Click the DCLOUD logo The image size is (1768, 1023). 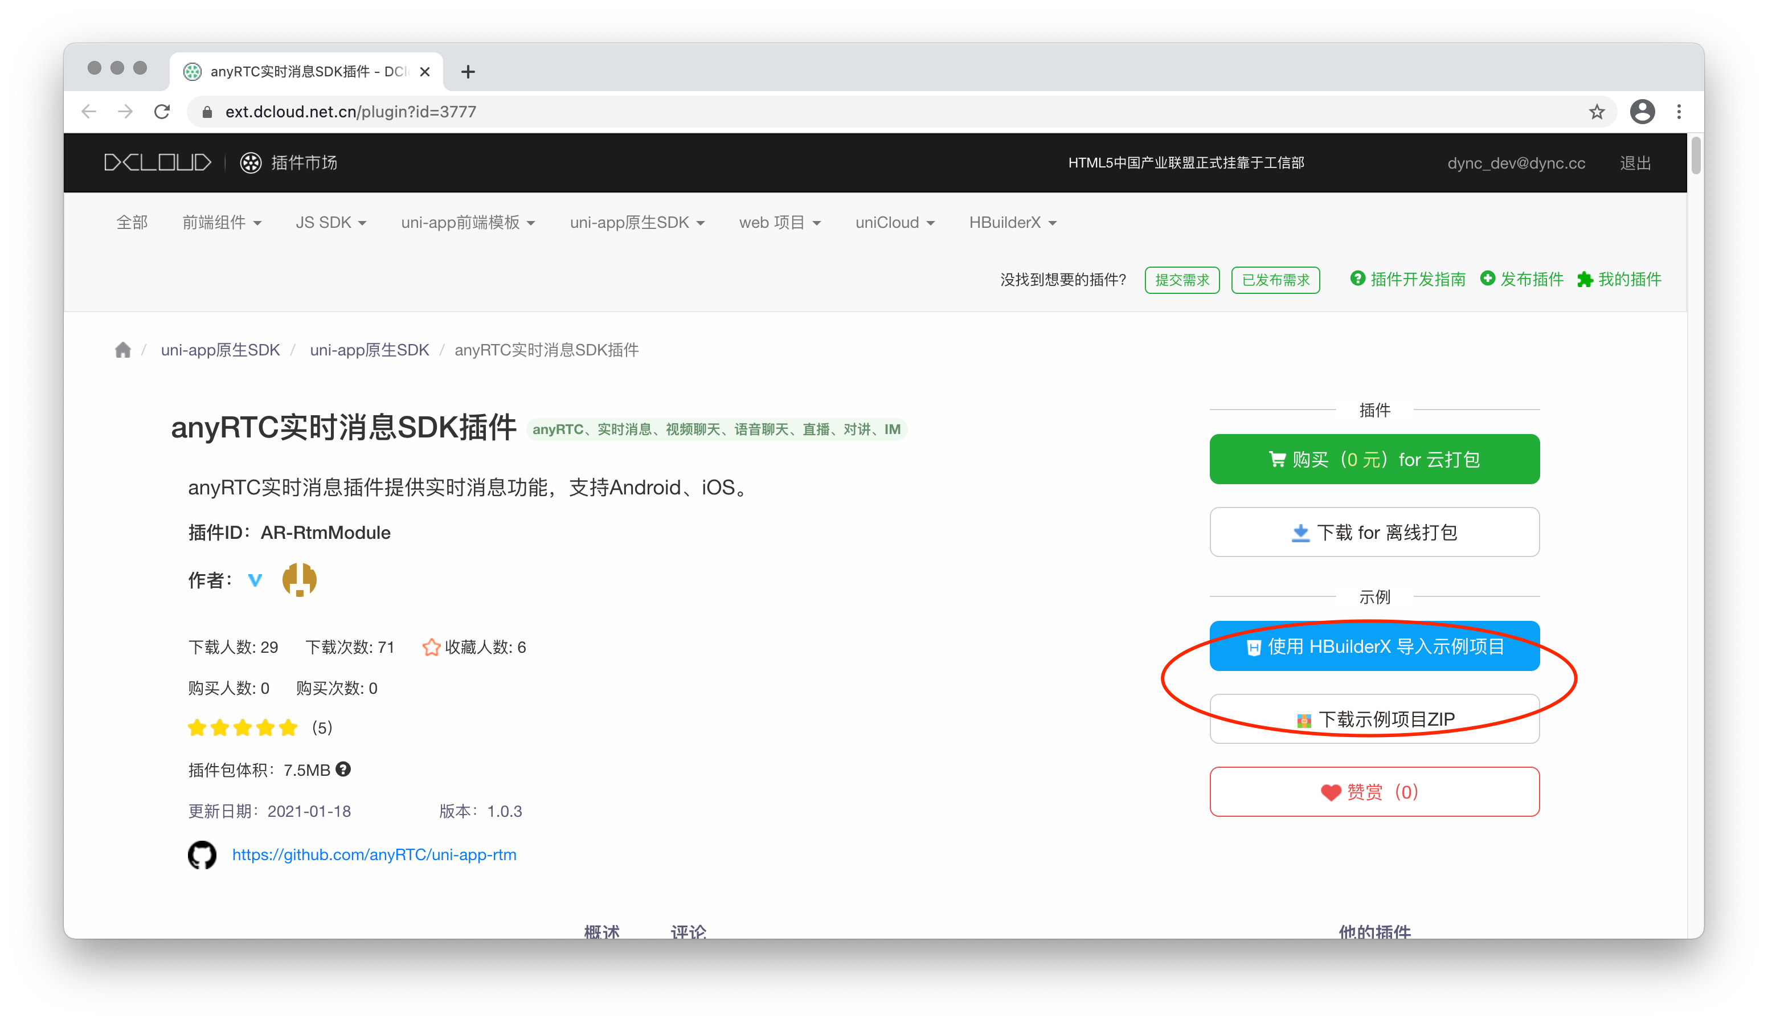pos(157,163)
